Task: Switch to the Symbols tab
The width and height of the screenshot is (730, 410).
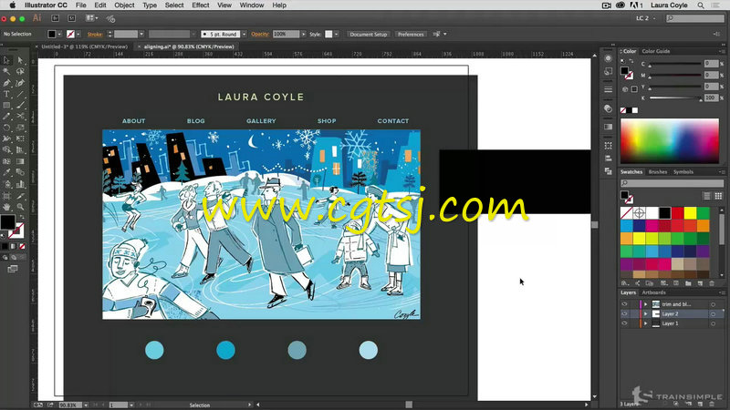Action: [x=683, y=171]
